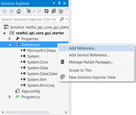Screen dimensions: 136x115
Task: Click the Home icon in Solution Explorer toolbar
Action: pyautogui.click(x=19, y=11)
